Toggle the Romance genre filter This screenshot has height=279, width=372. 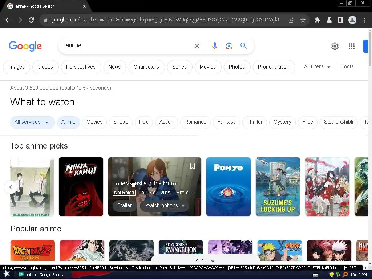coord(195,122)
